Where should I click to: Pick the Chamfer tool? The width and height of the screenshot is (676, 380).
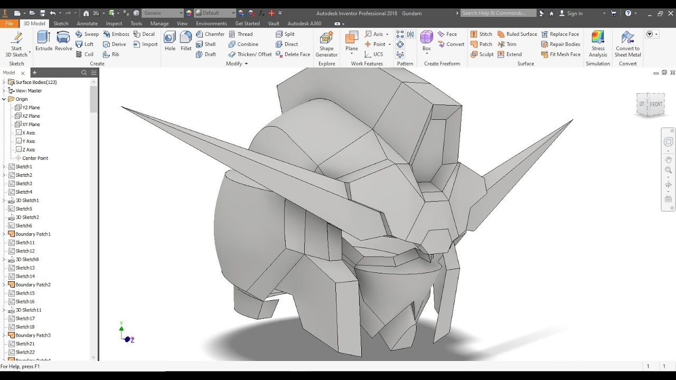pyautogui.click(x=210, y=34)
